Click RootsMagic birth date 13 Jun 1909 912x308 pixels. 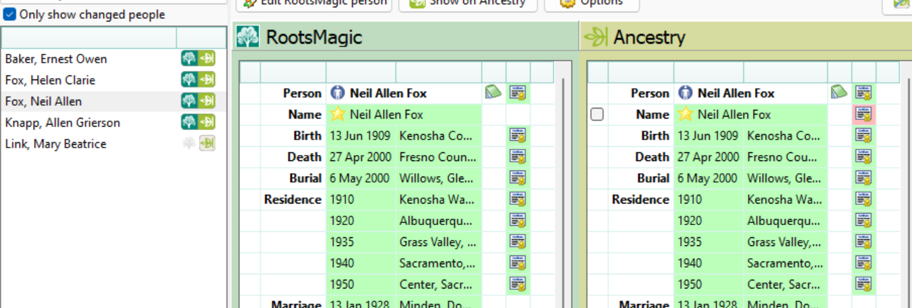(360, 135)
